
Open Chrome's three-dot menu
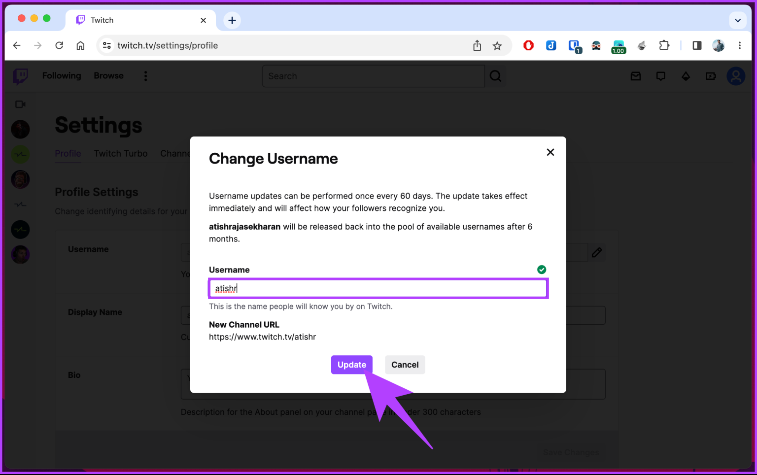(739, 45)
